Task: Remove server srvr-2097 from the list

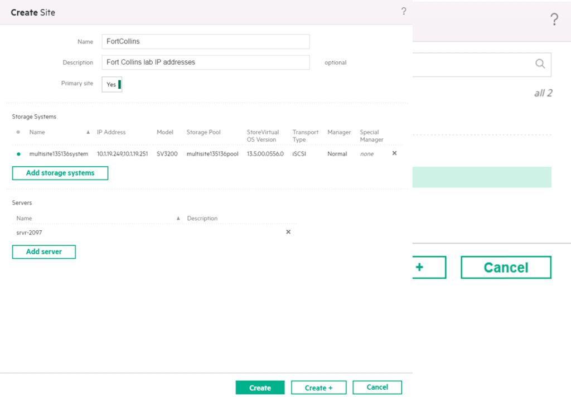Action: coord(288,232)
